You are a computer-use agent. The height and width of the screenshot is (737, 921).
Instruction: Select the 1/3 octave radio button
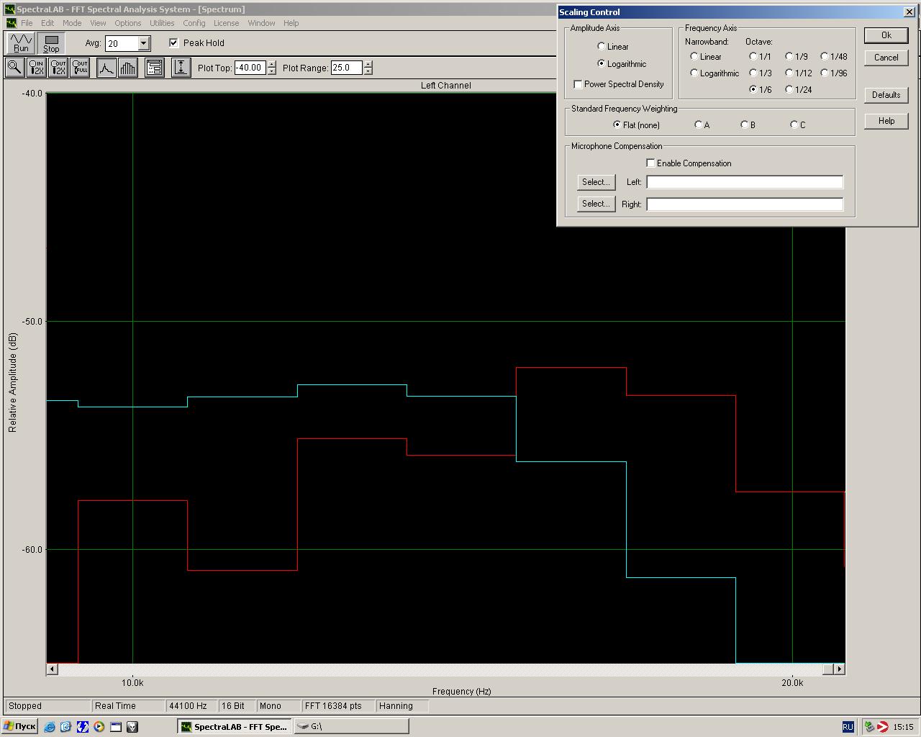click(753, 73)
